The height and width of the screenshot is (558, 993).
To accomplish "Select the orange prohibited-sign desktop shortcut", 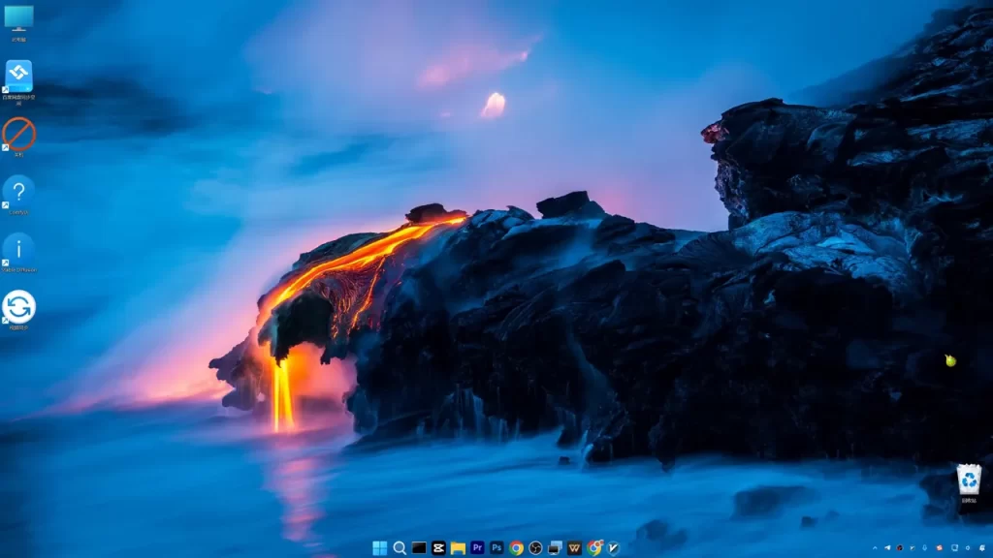I will tap(18, 137).
